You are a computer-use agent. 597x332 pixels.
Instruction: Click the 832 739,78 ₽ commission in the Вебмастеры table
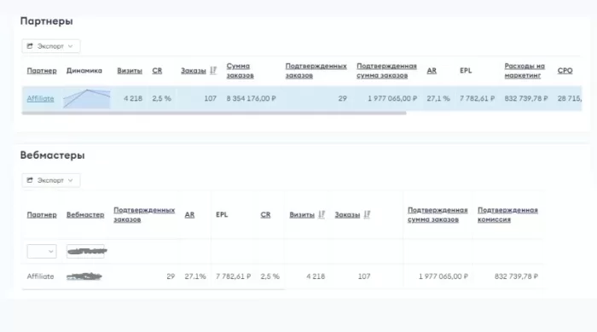(x=516, y=277)
